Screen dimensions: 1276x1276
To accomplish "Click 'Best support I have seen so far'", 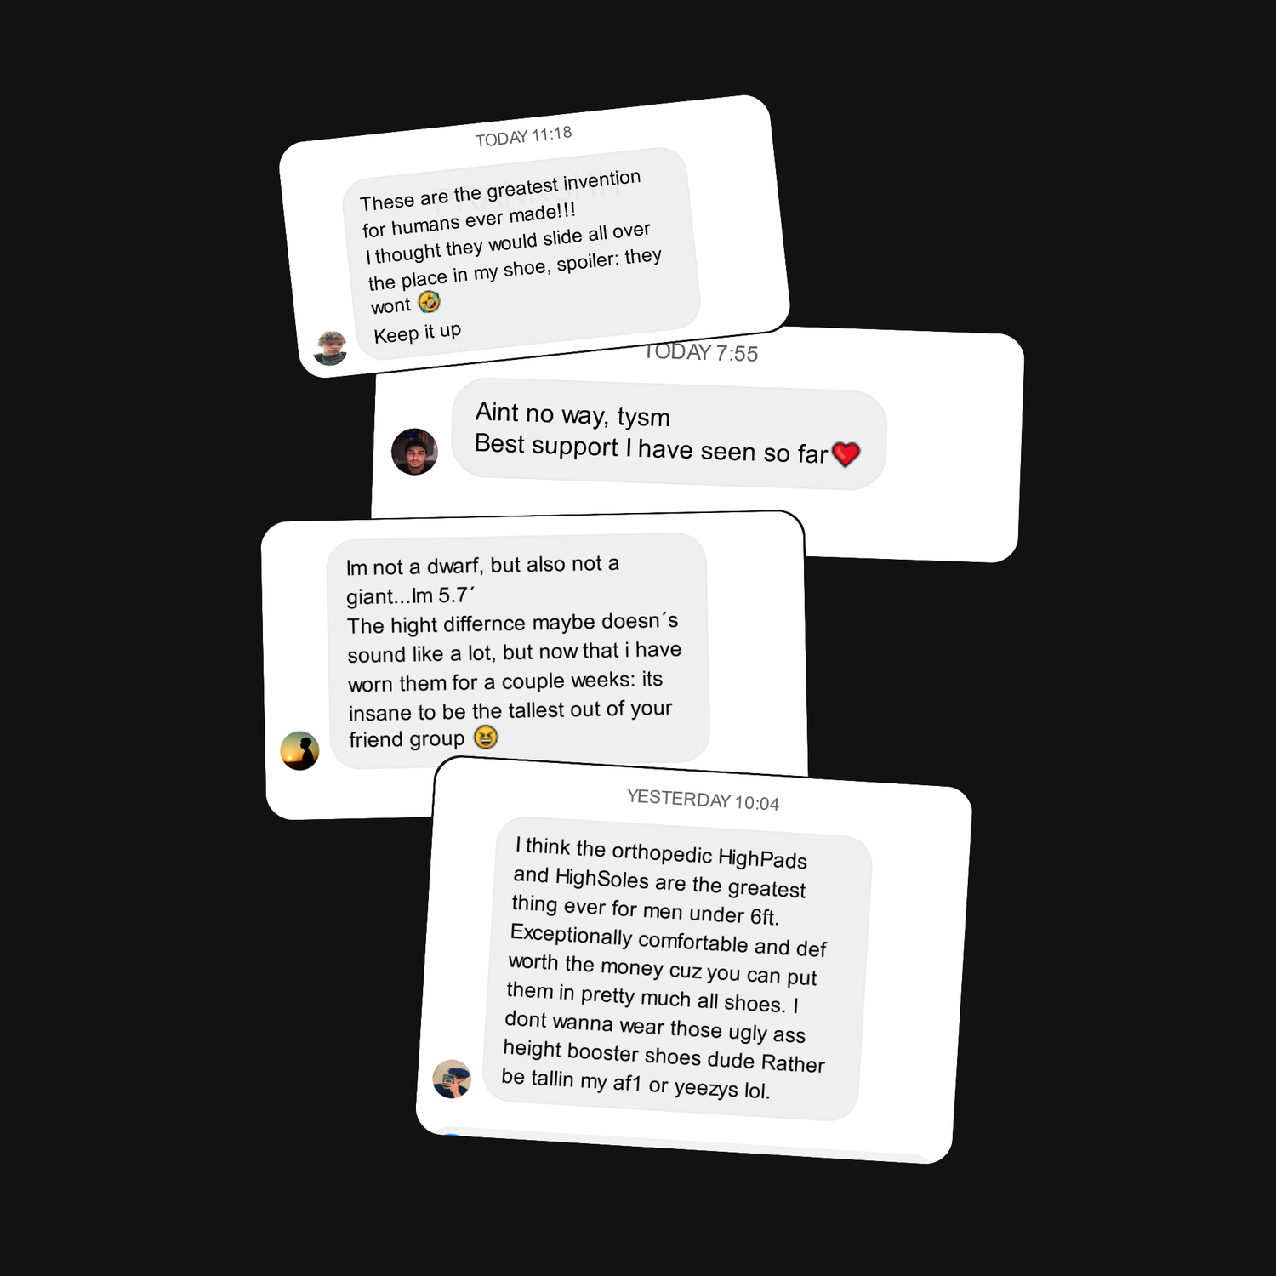I will [651, 448].
